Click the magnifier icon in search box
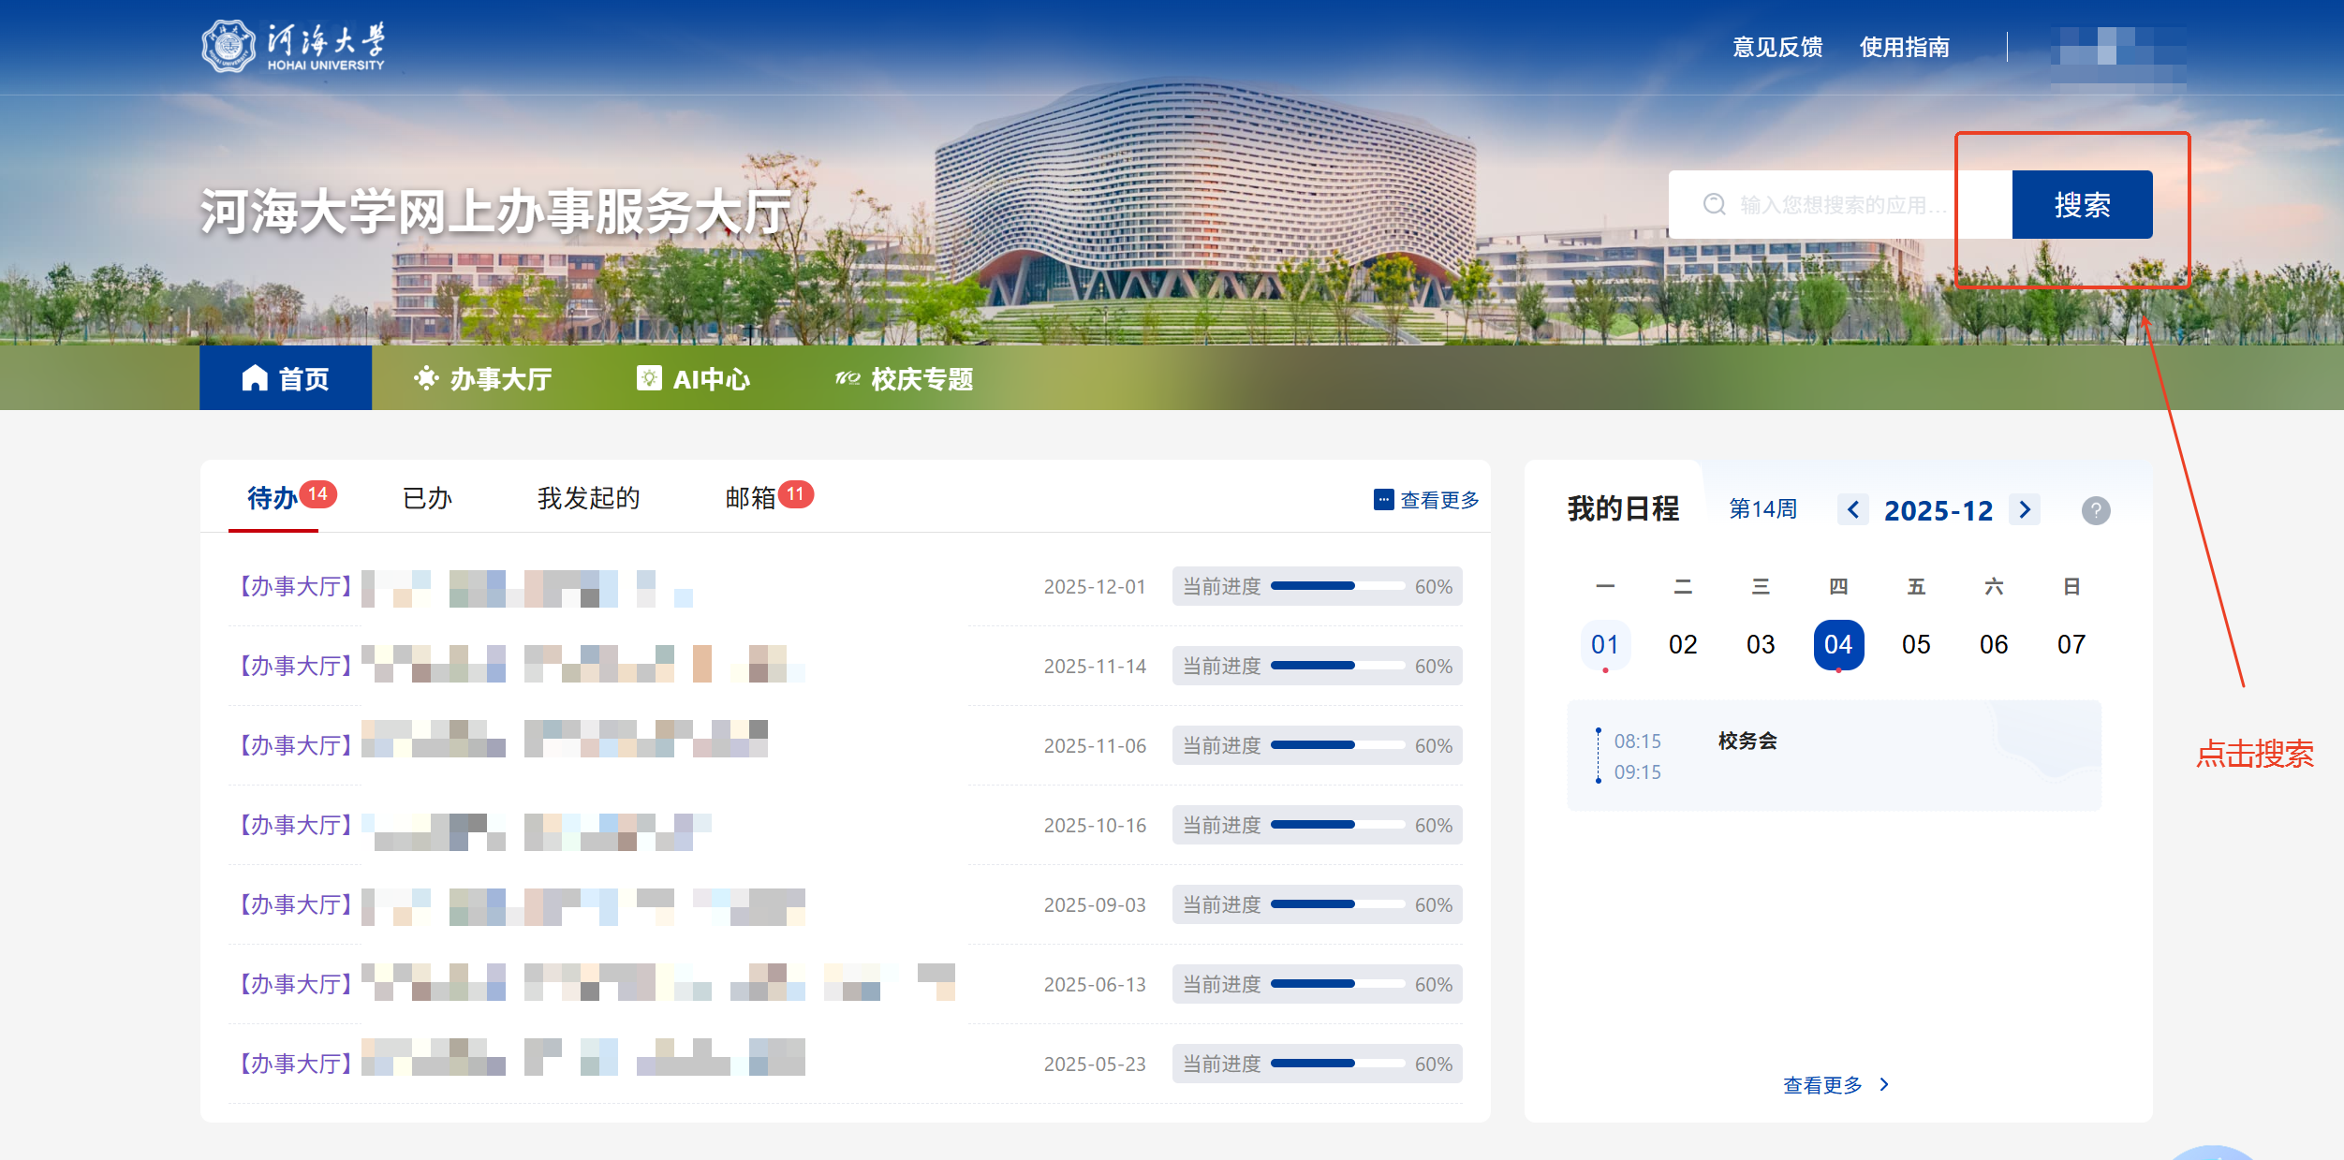The width and height of the screenshot is (2344, 1160). (x=1714, y=204)
